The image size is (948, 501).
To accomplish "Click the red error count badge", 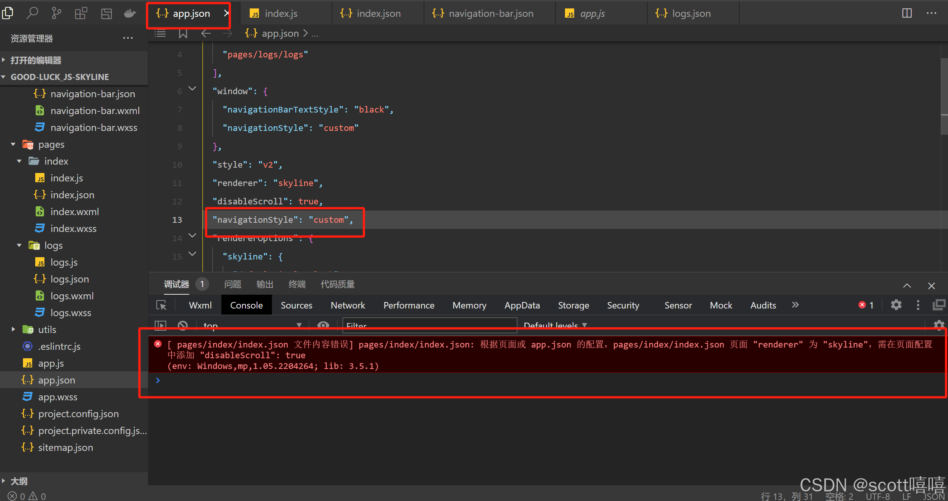I will click(x=866, y=305).
